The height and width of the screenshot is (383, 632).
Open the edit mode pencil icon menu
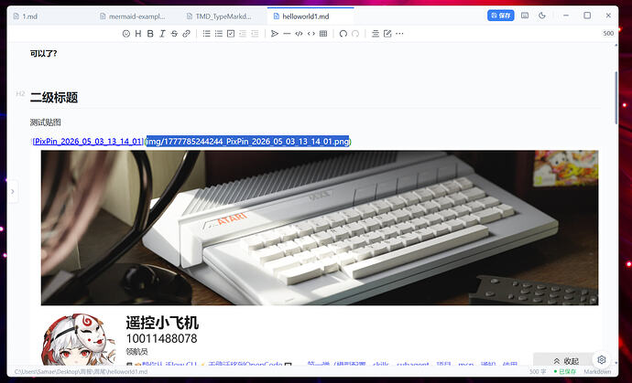point(387,34)
